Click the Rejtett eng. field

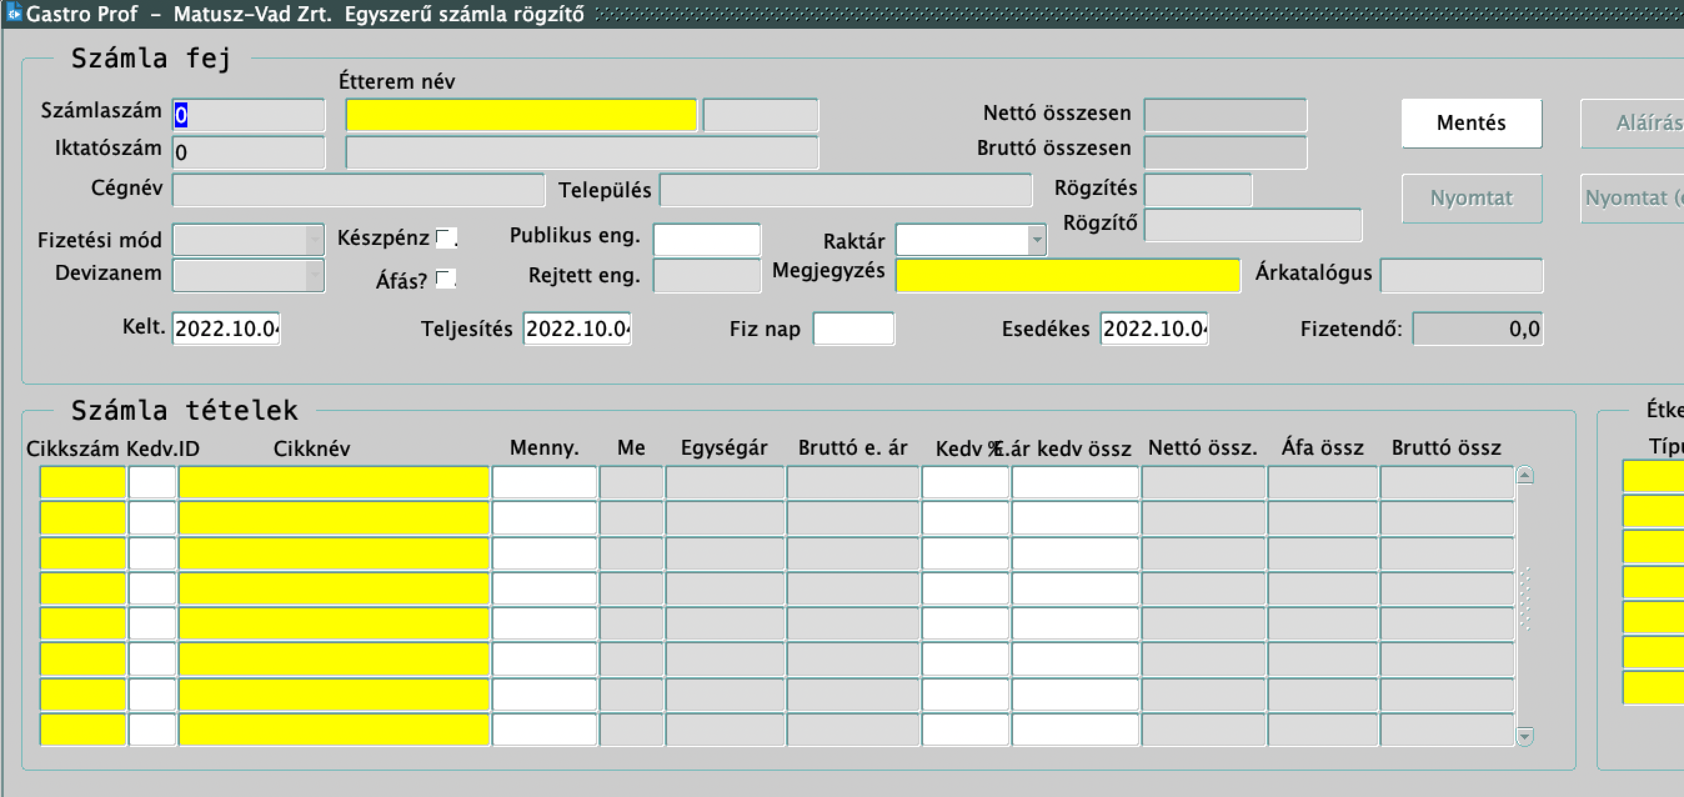pos(707,275)
